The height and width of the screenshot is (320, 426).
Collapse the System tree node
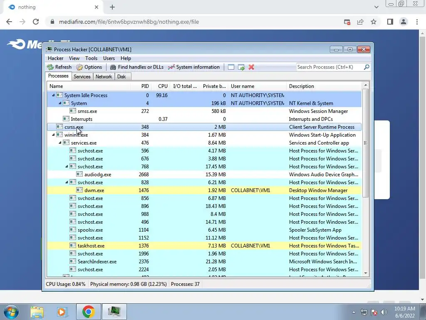[60, 103]
